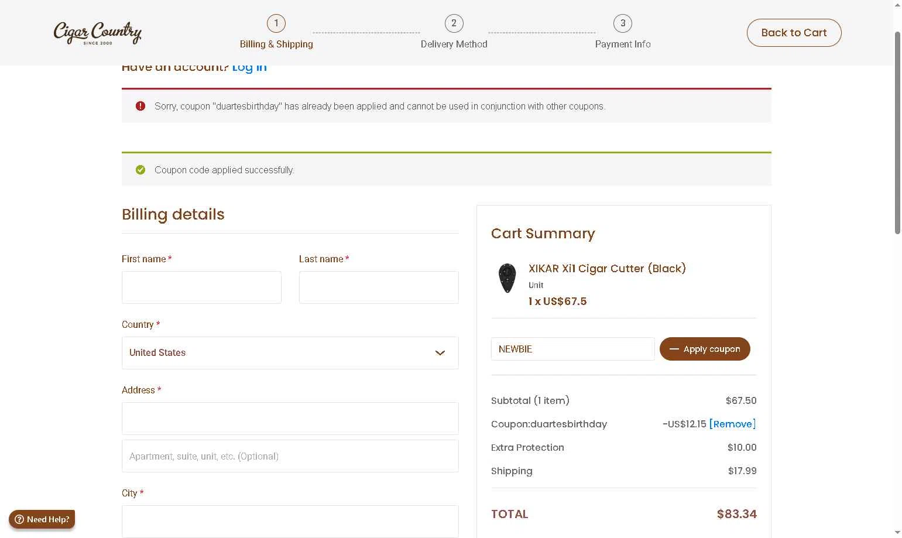Expand the Country dropdown chevron
The width and height of the screenshot is (902, 538).
point(440,353)
